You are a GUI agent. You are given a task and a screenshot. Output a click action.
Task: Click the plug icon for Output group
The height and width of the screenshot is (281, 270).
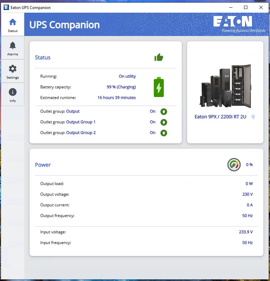point(164,111)
